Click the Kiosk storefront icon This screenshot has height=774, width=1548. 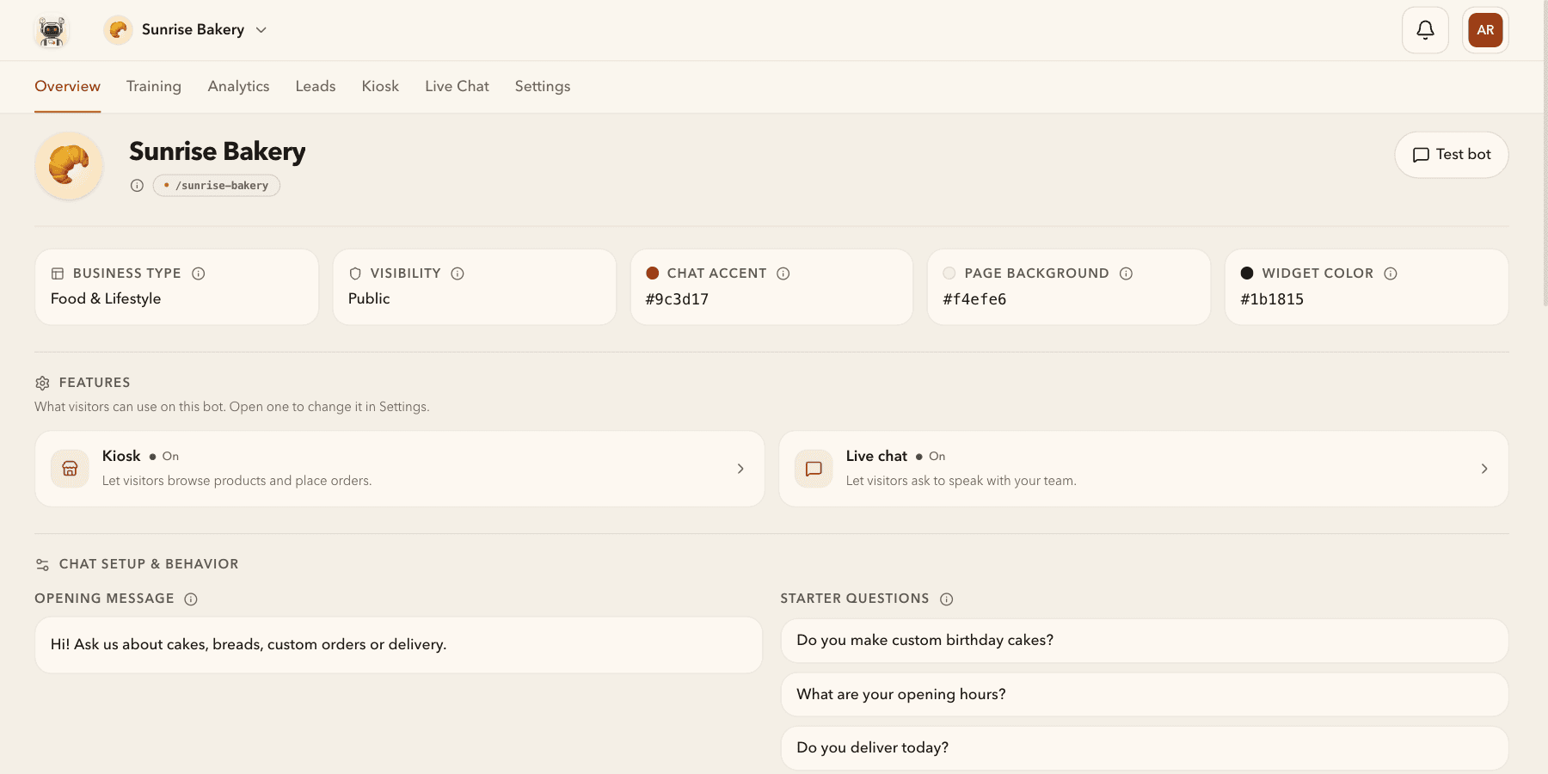coord(70,469)
